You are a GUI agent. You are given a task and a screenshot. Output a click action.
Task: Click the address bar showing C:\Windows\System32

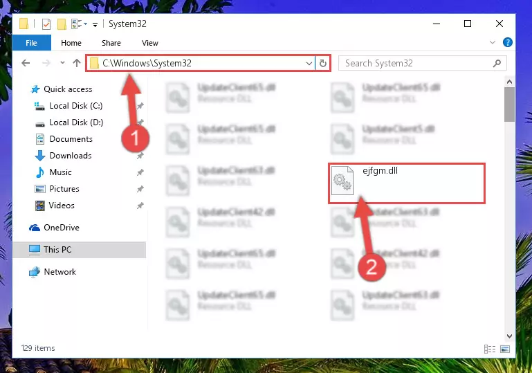coord(200,63)
